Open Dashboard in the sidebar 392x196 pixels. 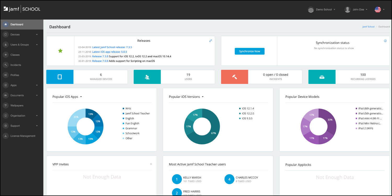pos(22,24)
